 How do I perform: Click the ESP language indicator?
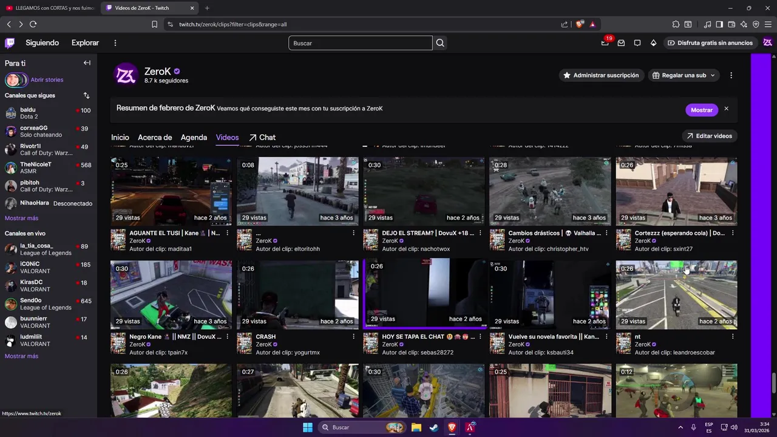709,427
